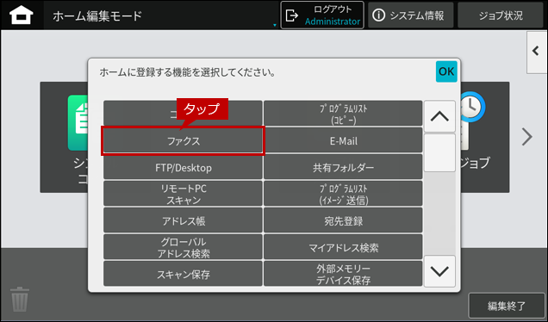
Task: Choose プログラムリスト(コピー) function
Action: (x=343, y=114)
